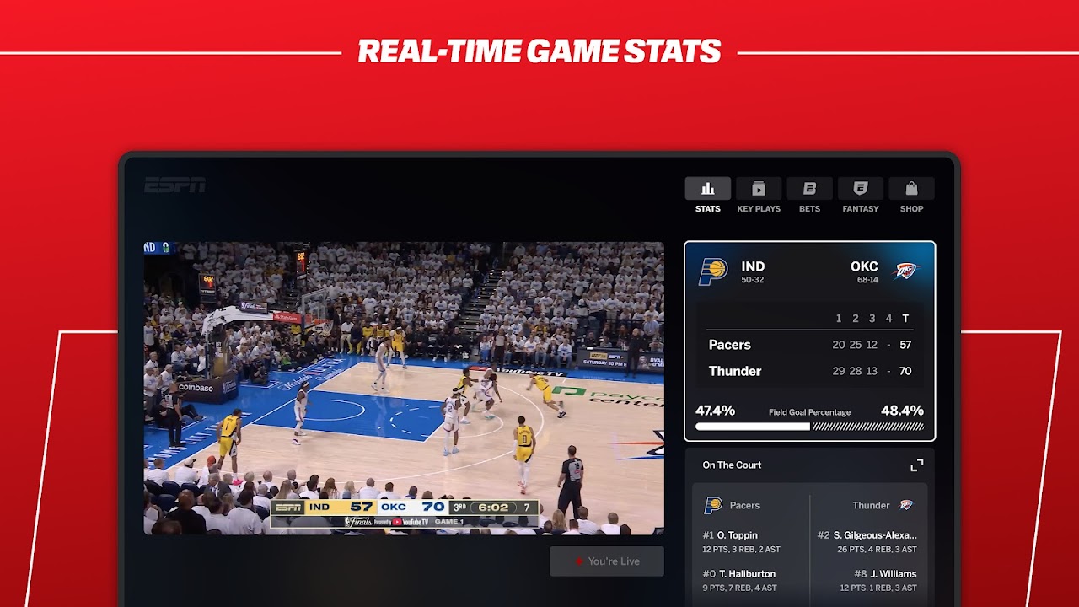Click Thunder total score 70
Viewport: 1079px width, 607px height.
point(905,371)
